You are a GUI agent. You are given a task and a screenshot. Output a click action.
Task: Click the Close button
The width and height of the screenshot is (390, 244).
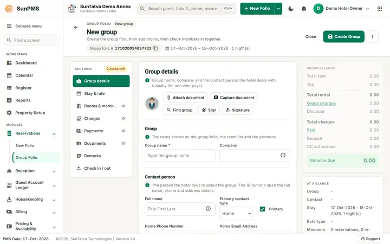[x=311, y=37]
